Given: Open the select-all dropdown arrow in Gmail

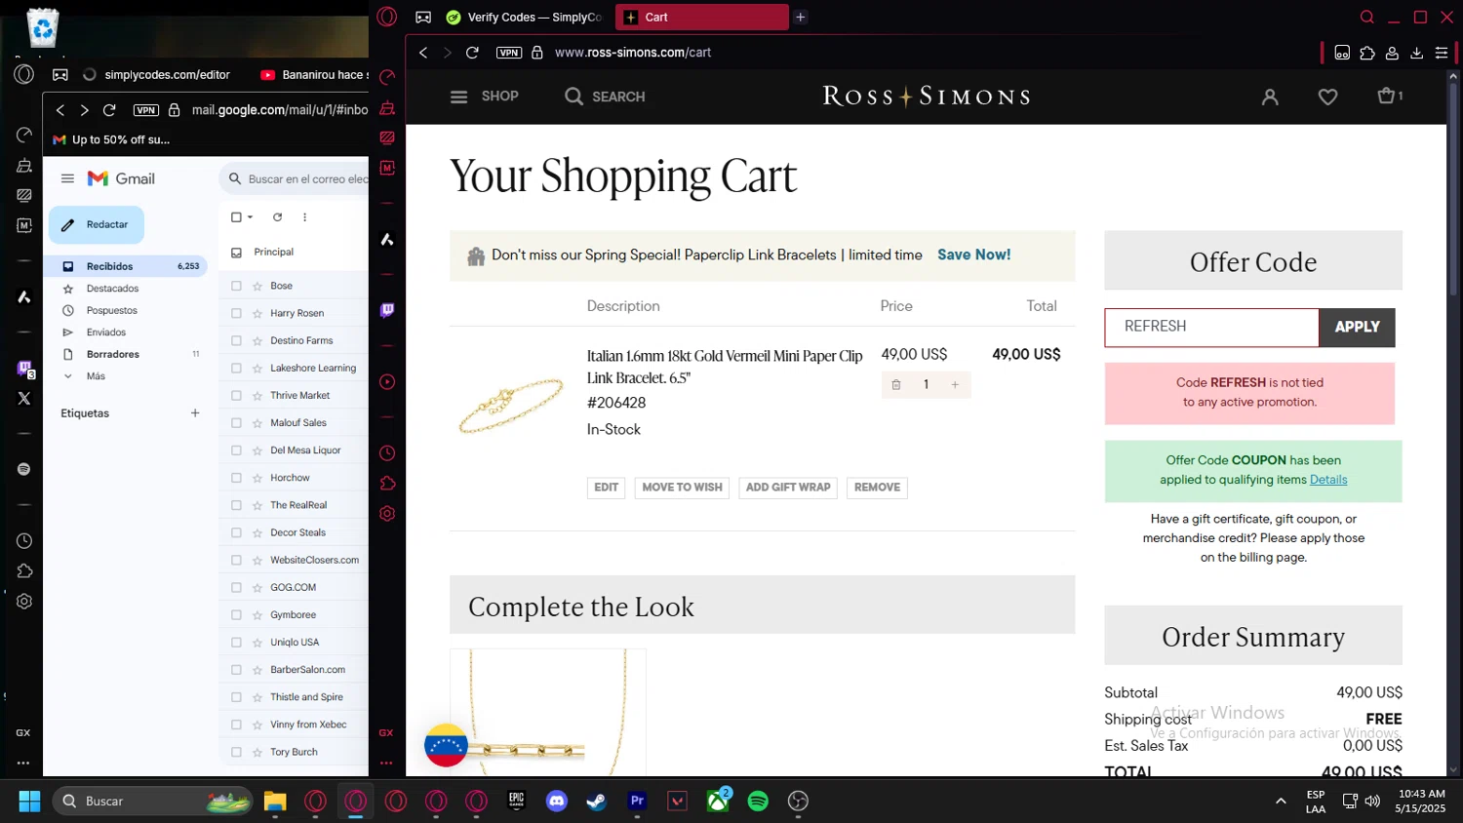Looking at the screenshot, I should (251, 217).
